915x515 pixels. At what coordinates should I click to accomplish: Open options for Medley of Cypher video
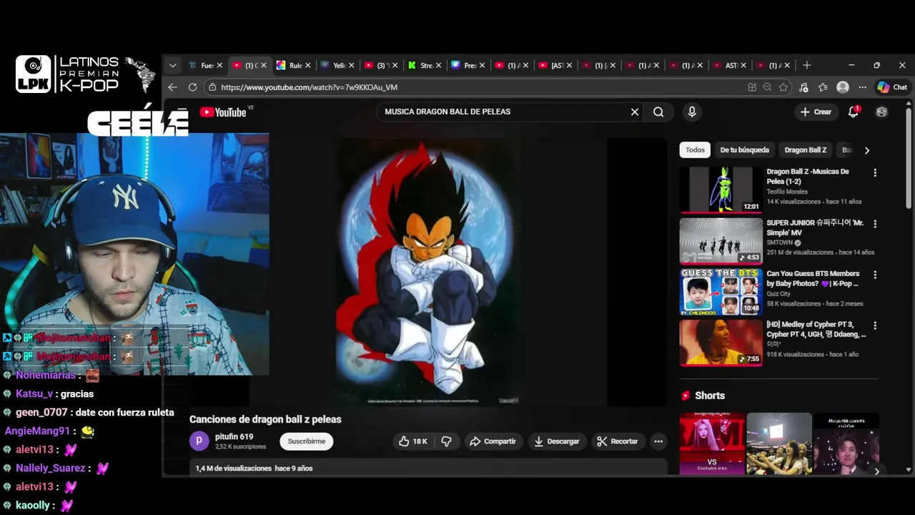pos(874,325)
